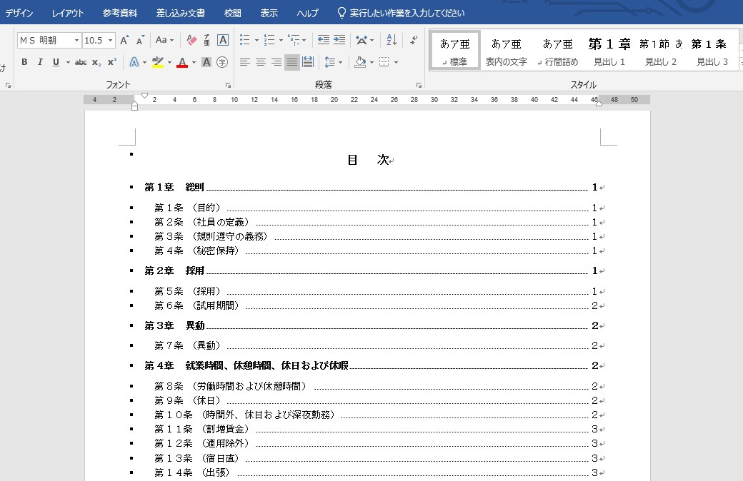Apply subscript formatting
This screenshot has height=481, width=743.
point(96,62)
